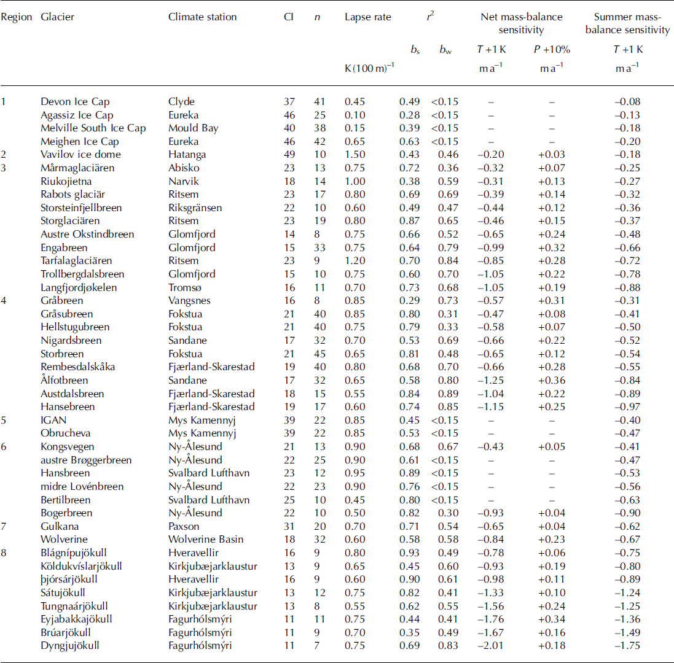Viewport: 674px width, 663px height.
Task: Click the 'Riksgränsen' climate station
Action: [195, 208]
